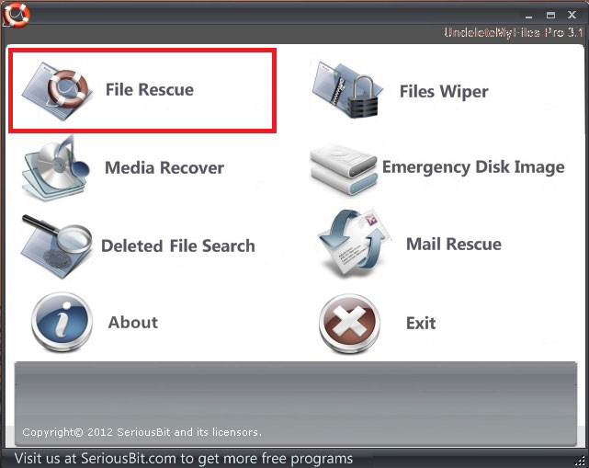
Task: Click the app lifebuoy logo in title bar
Action: tap(17, 15)
